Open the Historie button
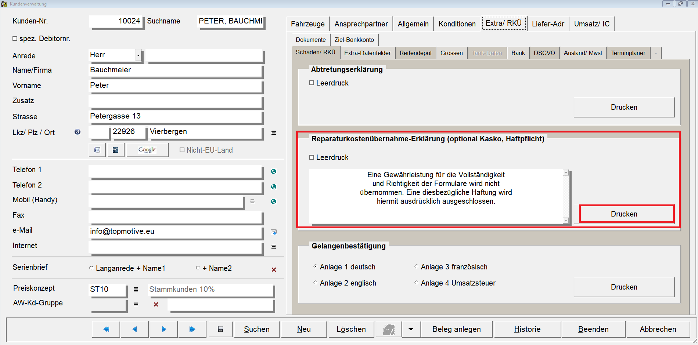 [527, 329]
